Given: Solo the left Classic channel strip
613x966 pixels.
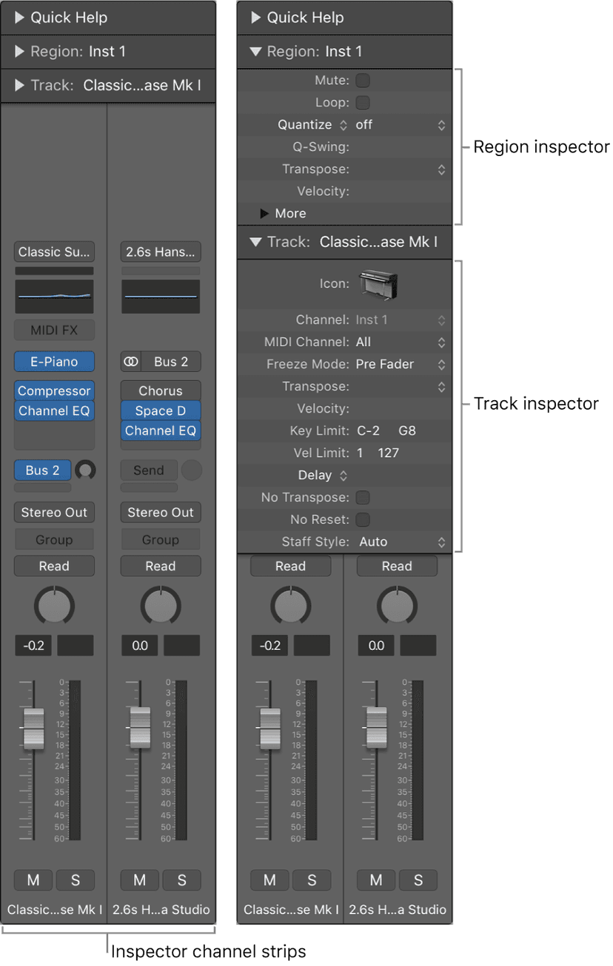Looking at the screenshot, I should [75, 880].
